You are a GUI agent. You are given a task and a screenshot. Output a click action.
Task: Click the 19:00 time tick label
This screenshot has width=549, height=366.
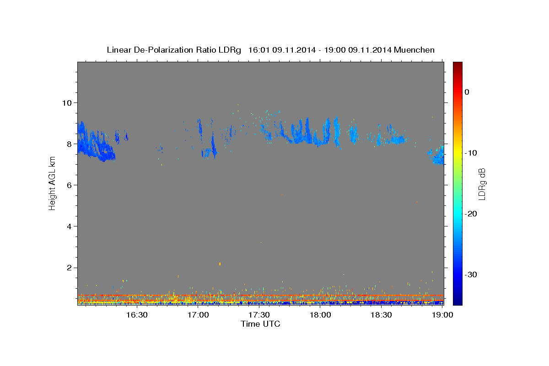coord(442,315)
